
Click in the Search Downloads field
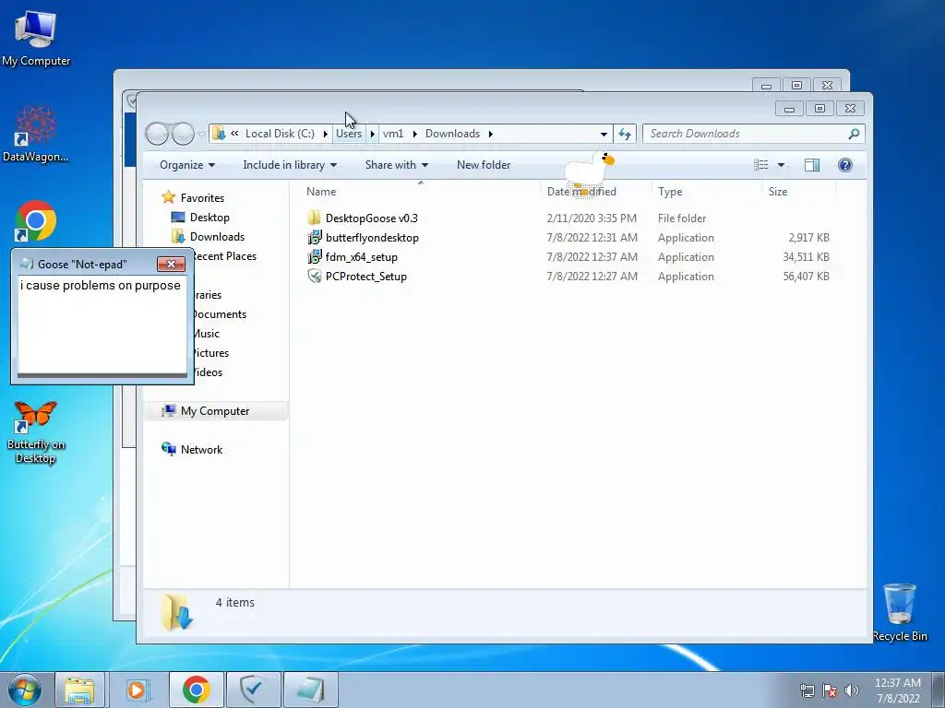745,134
